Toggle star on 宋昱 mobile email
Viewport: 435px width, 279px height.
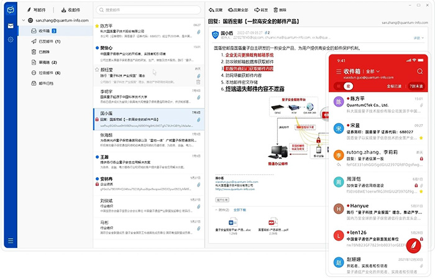[x=421, y=138]
